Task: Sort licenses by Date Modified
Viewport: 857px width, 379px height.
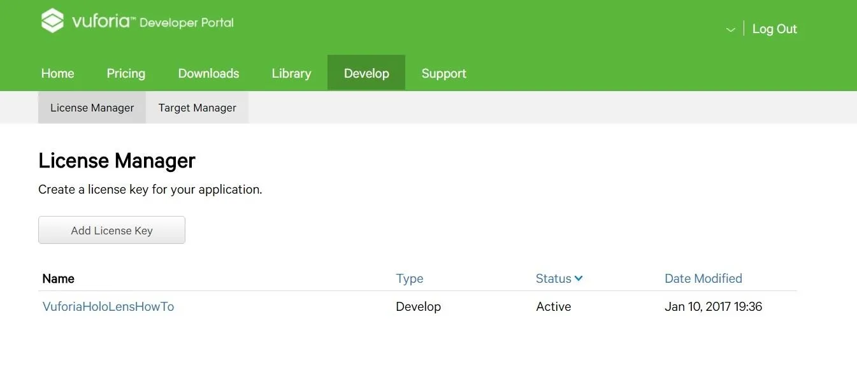Action: click(x=703, y=278)
